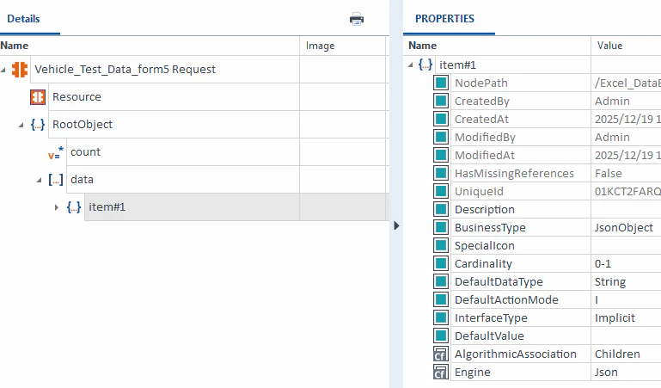Click the item#1 braces icon in Details tree
Viewport: 661px width, 388px height.
pos(74,207)
